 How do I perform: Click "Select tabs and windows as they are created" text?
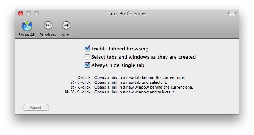tap(143, 57)
